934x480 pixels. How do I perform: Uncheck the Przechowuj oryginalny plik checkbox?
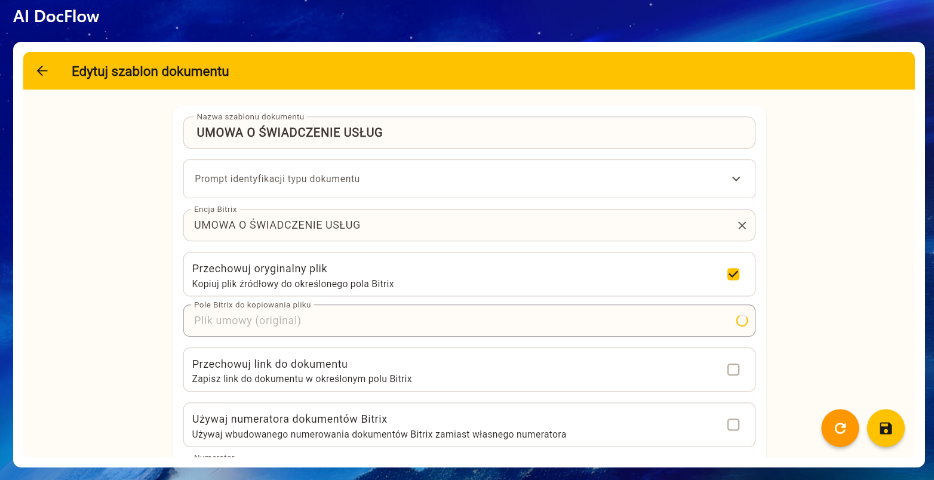point(733,275)
